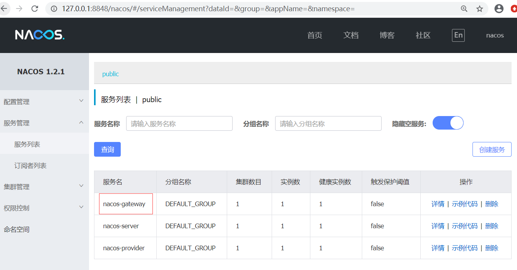The height and width of the screenshot is (270, 517).
Task: Click the 创建服务 button
Action: (x=492, y=149)
